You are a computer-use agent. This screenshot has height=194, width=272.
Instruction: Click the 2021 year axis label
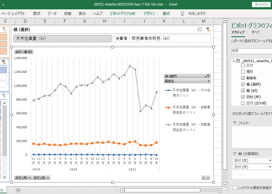pyautogui.click(x=132, y=169)
